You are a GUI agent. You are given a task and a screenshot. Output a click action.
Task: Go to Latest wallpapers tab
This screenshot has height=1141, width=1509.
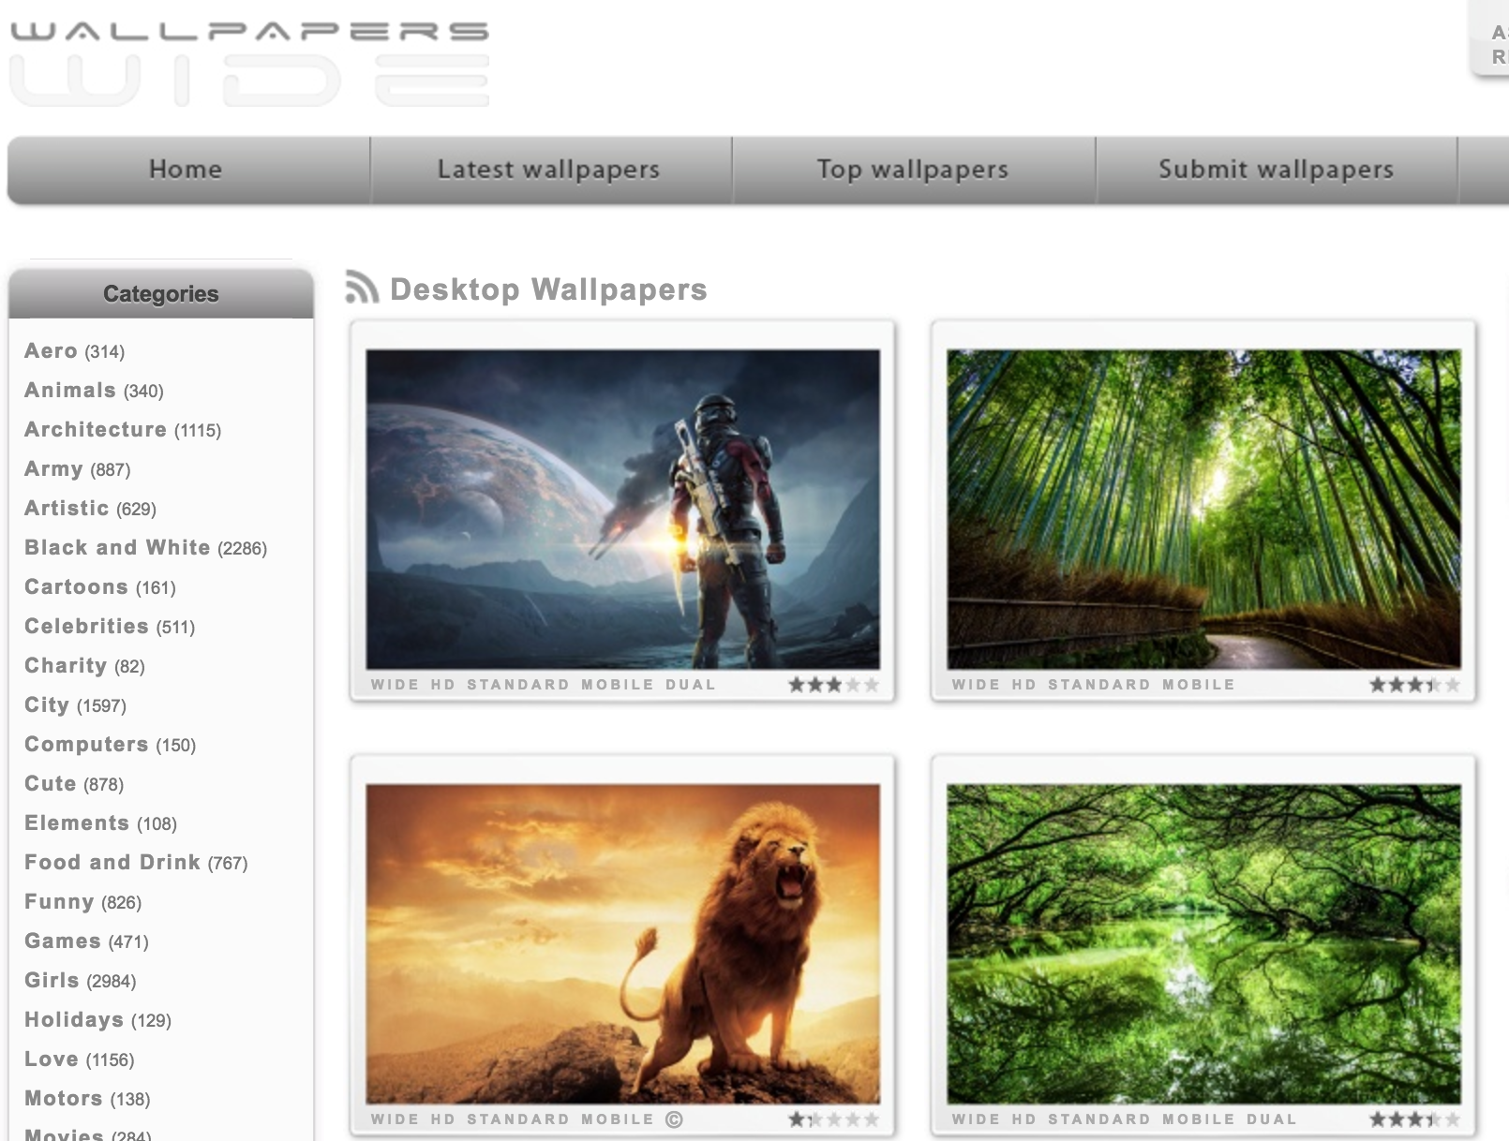pyautogui.click(x=548, y=170)
